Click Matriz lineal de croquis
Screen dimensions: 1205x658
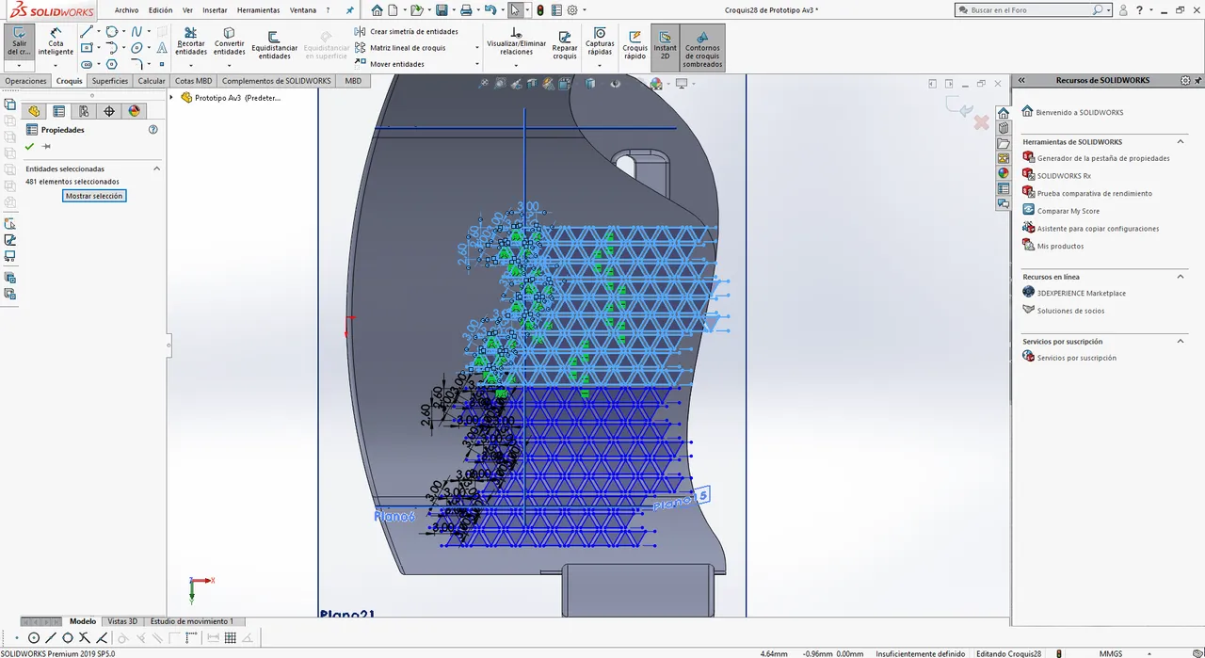click(x=401, y=48)
